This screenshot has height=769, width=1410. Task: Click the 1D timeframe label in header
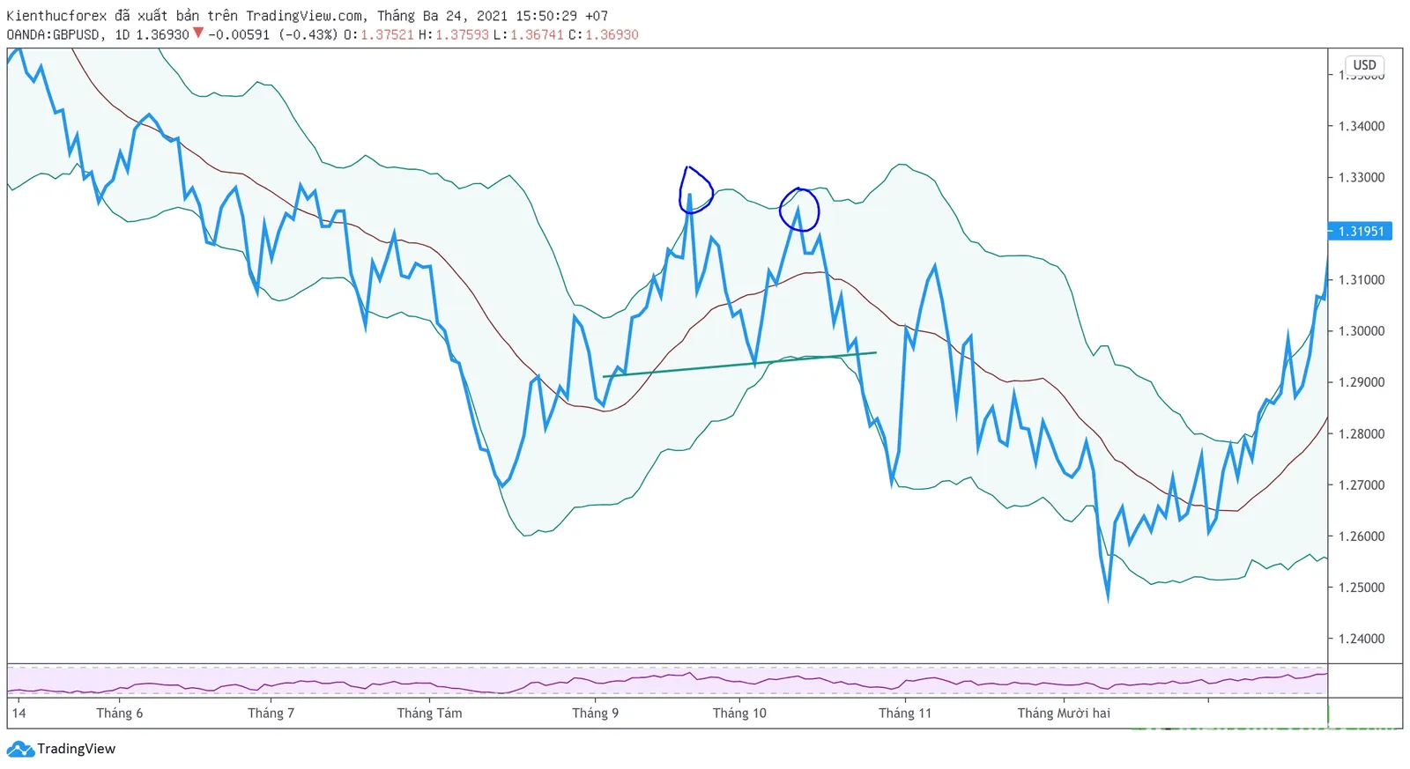(122, 34)
